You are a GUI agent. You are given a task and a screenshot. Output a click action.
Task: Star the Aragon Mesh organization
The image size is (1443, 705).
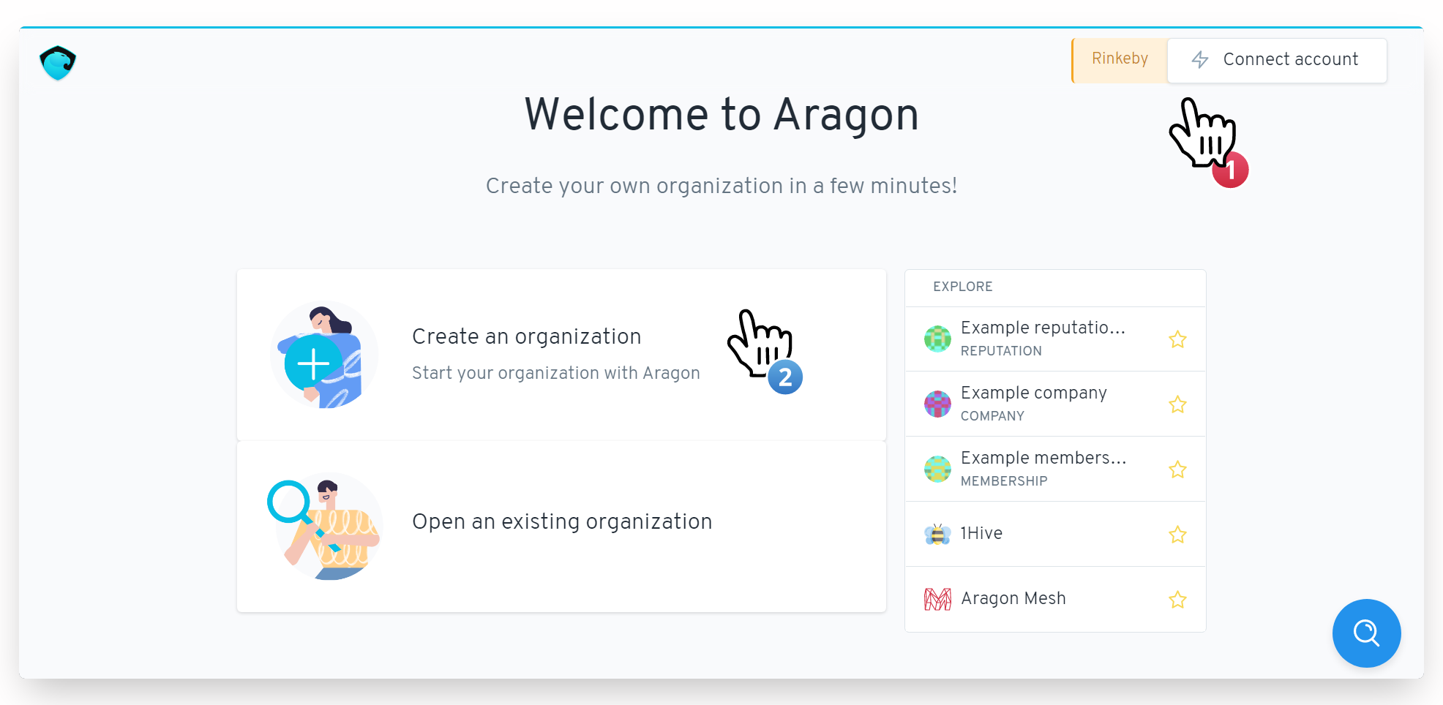click(x=1177, y=600)
